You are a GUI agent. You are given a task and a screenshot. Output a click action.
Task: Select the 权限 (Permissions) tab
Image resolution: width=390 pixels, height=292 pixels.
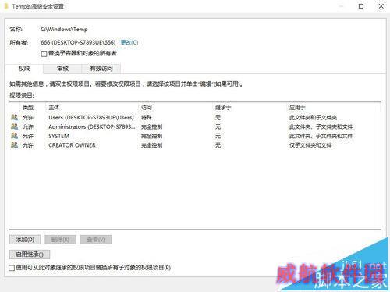coord(24,69)
